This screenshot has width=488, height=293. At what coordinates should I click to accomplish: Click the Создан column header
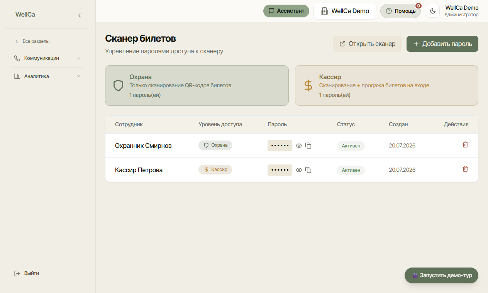(x=398, y=124)
